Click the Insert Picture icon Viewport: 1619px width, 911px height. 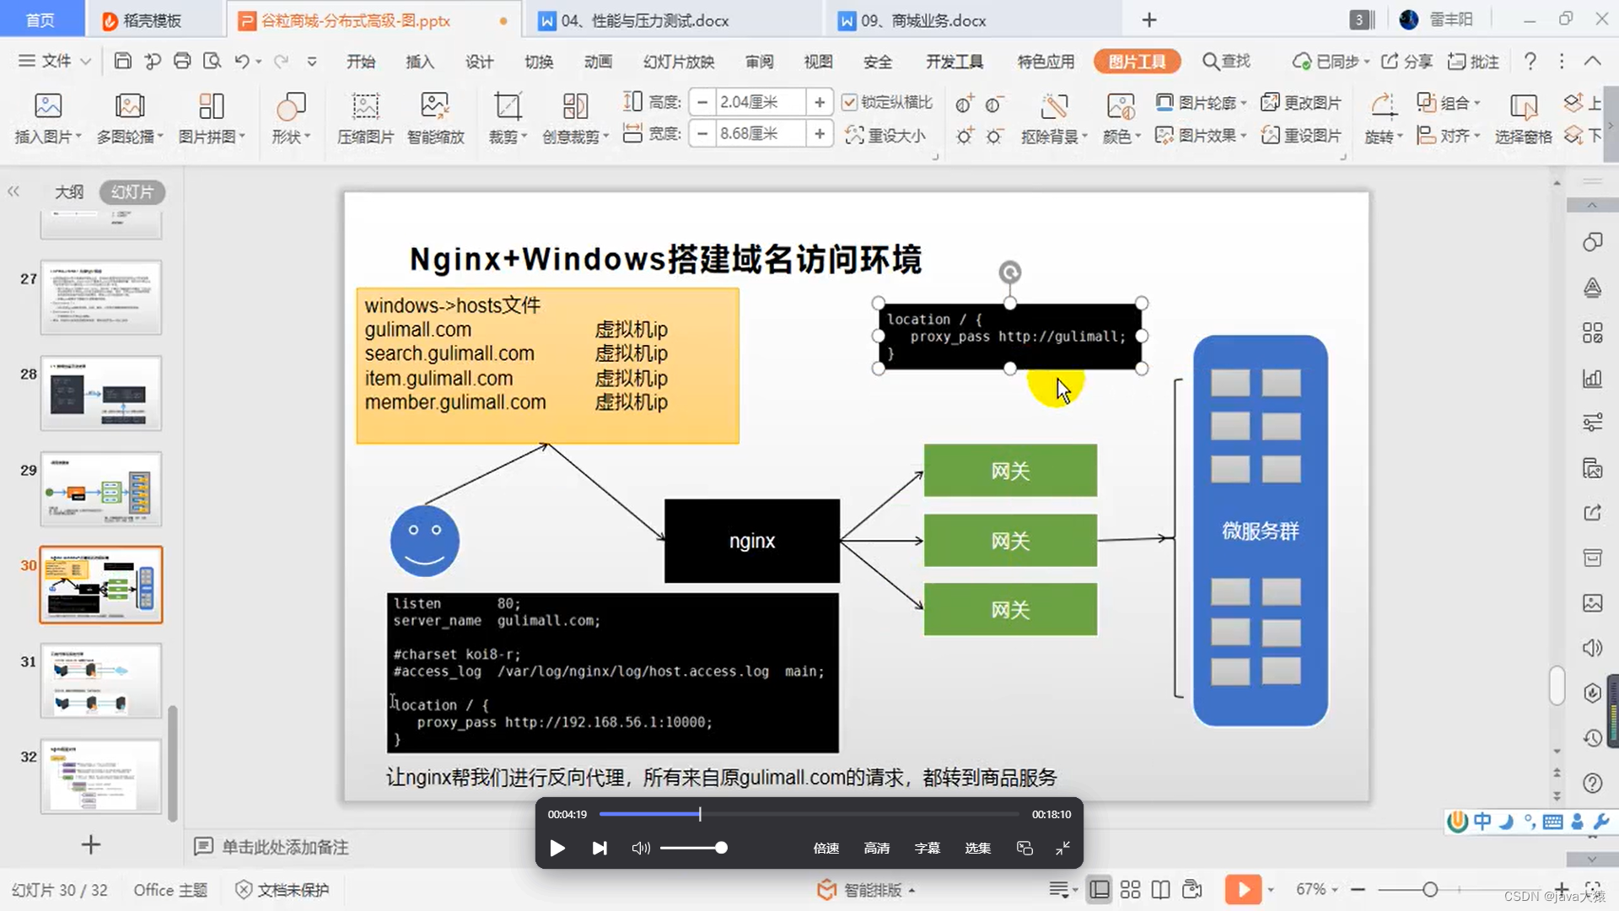coord(47,106)
